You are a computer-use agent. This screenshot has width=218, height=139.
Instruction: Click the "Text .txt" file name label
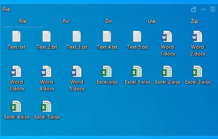pyautogui.click(x=17, y=47)
